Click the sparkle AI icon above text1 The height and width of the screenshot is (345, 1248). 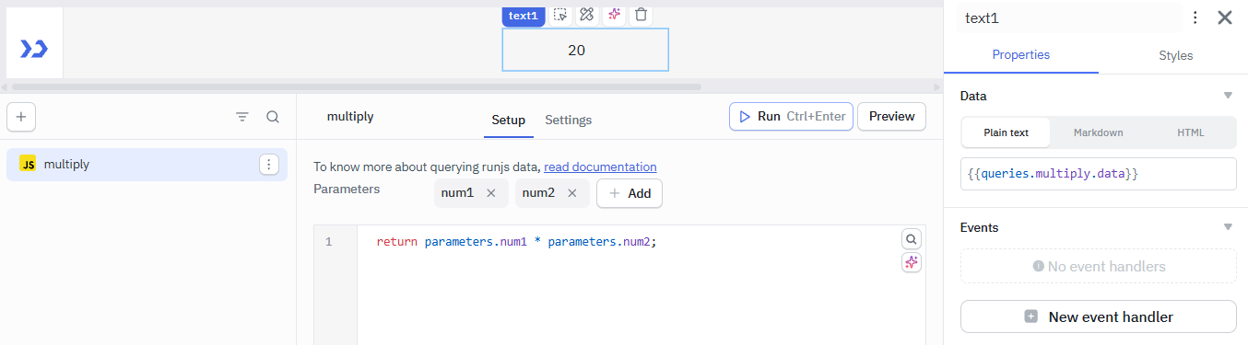tap(614, 15)
